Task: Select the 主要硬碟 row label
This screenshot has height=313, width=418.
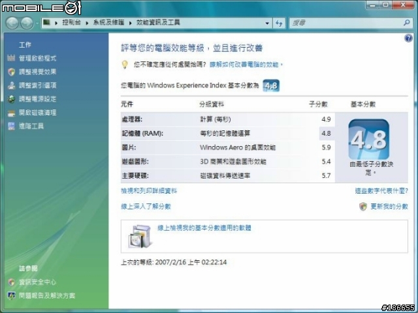Action: [x=135, y=175]
